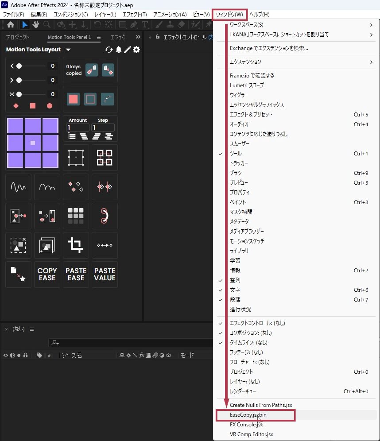380x441 pixels.
Task: Click the four linked squares icon
Action: (105, 158)
